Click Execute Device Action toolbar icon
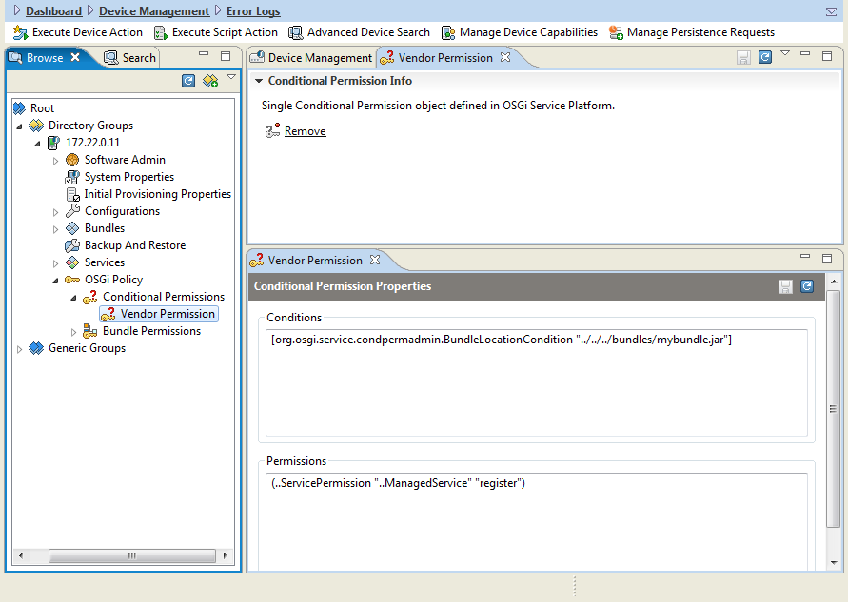 pyautogui.click(x=21, y=32)
